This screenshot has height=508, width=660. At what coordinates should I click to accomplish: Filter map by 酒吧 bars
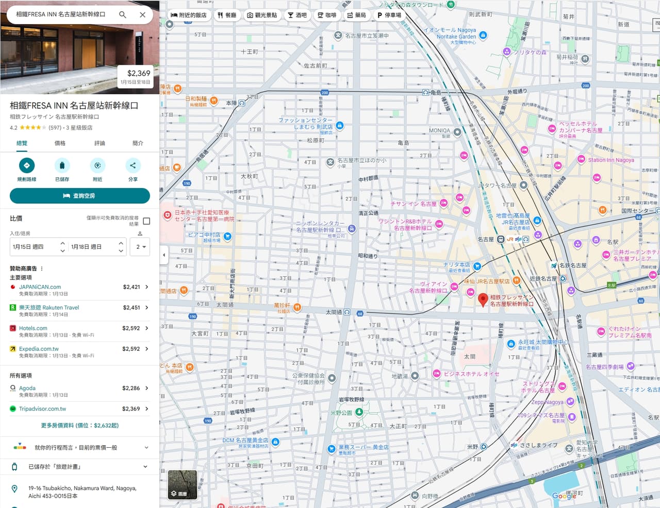tap(297, 15)
